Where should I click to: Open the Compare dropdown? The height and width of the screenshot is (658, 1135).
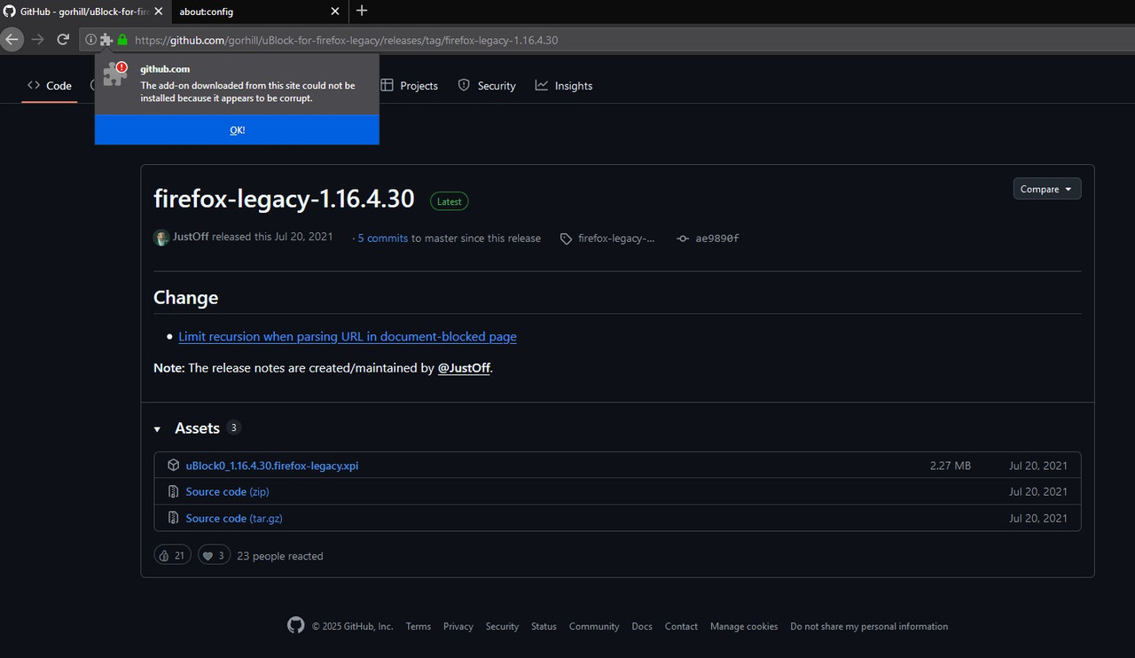coord(1047,189)
